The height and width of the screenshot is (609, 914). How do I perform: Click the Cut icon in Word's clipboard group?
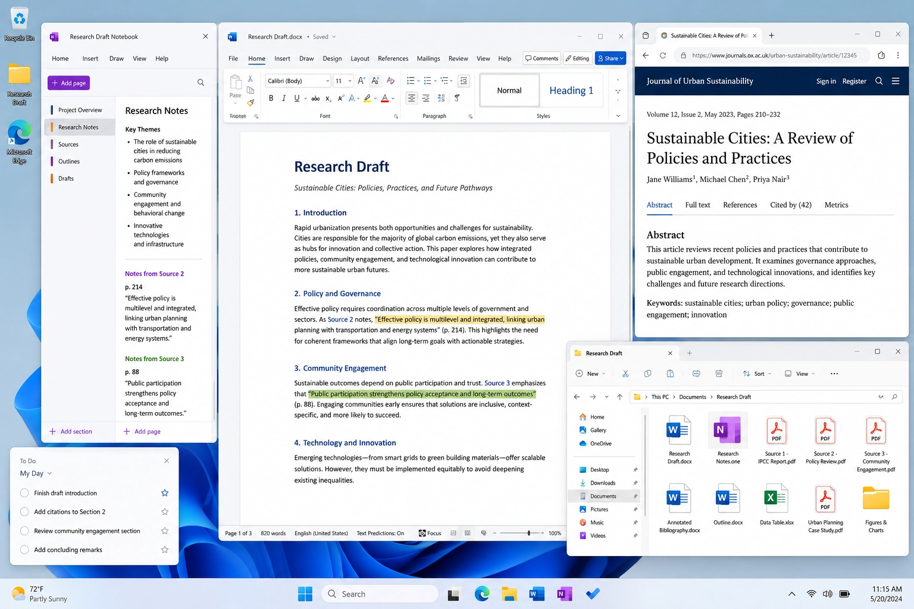coord(251,79)
